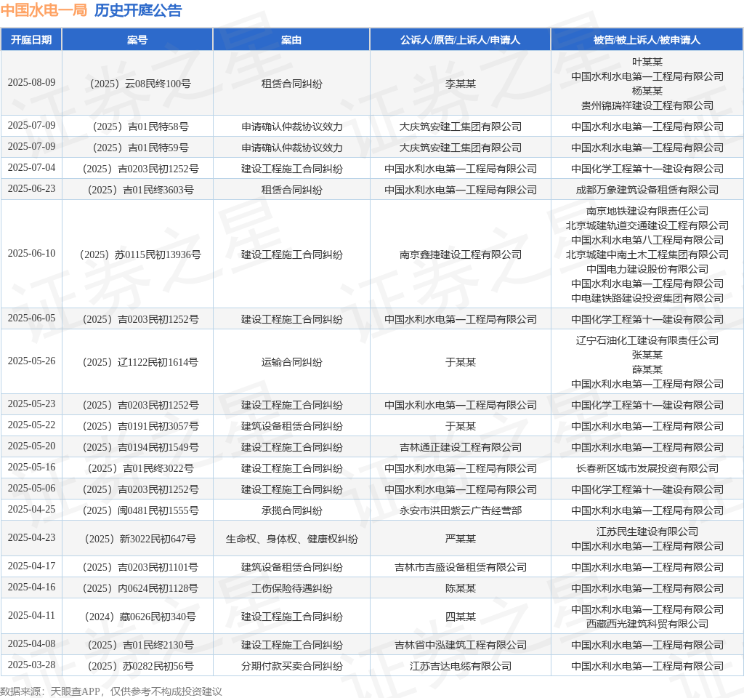Screen dimensions: 744x698
Task: Click defendant 杨某某
Action: click(647, 91)
